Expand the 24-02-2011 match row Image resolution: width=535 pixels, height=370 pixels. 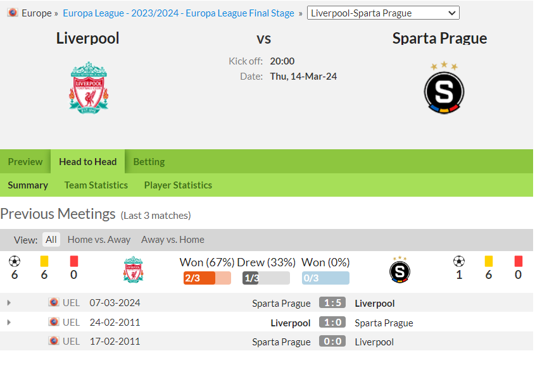9,322
